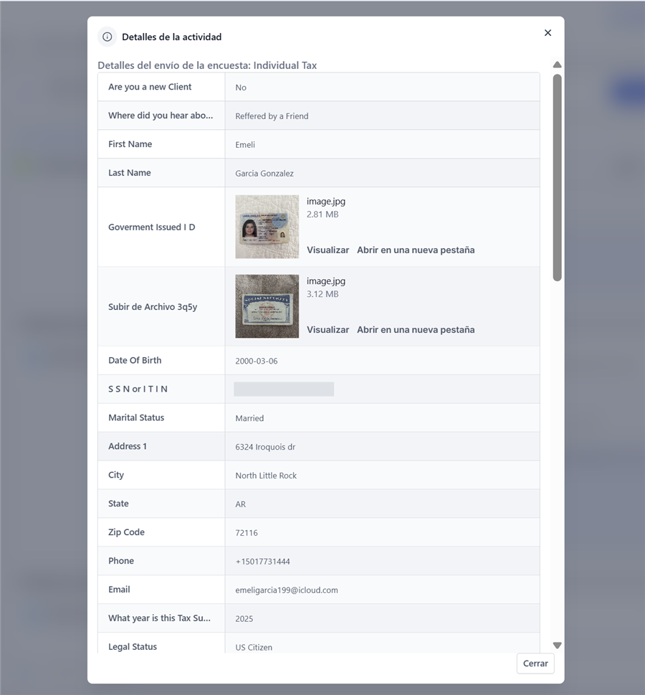Viewport: 645px width, 695px height.
Task: Open the Government Issued ID image thumbnail
Action: 267,227
